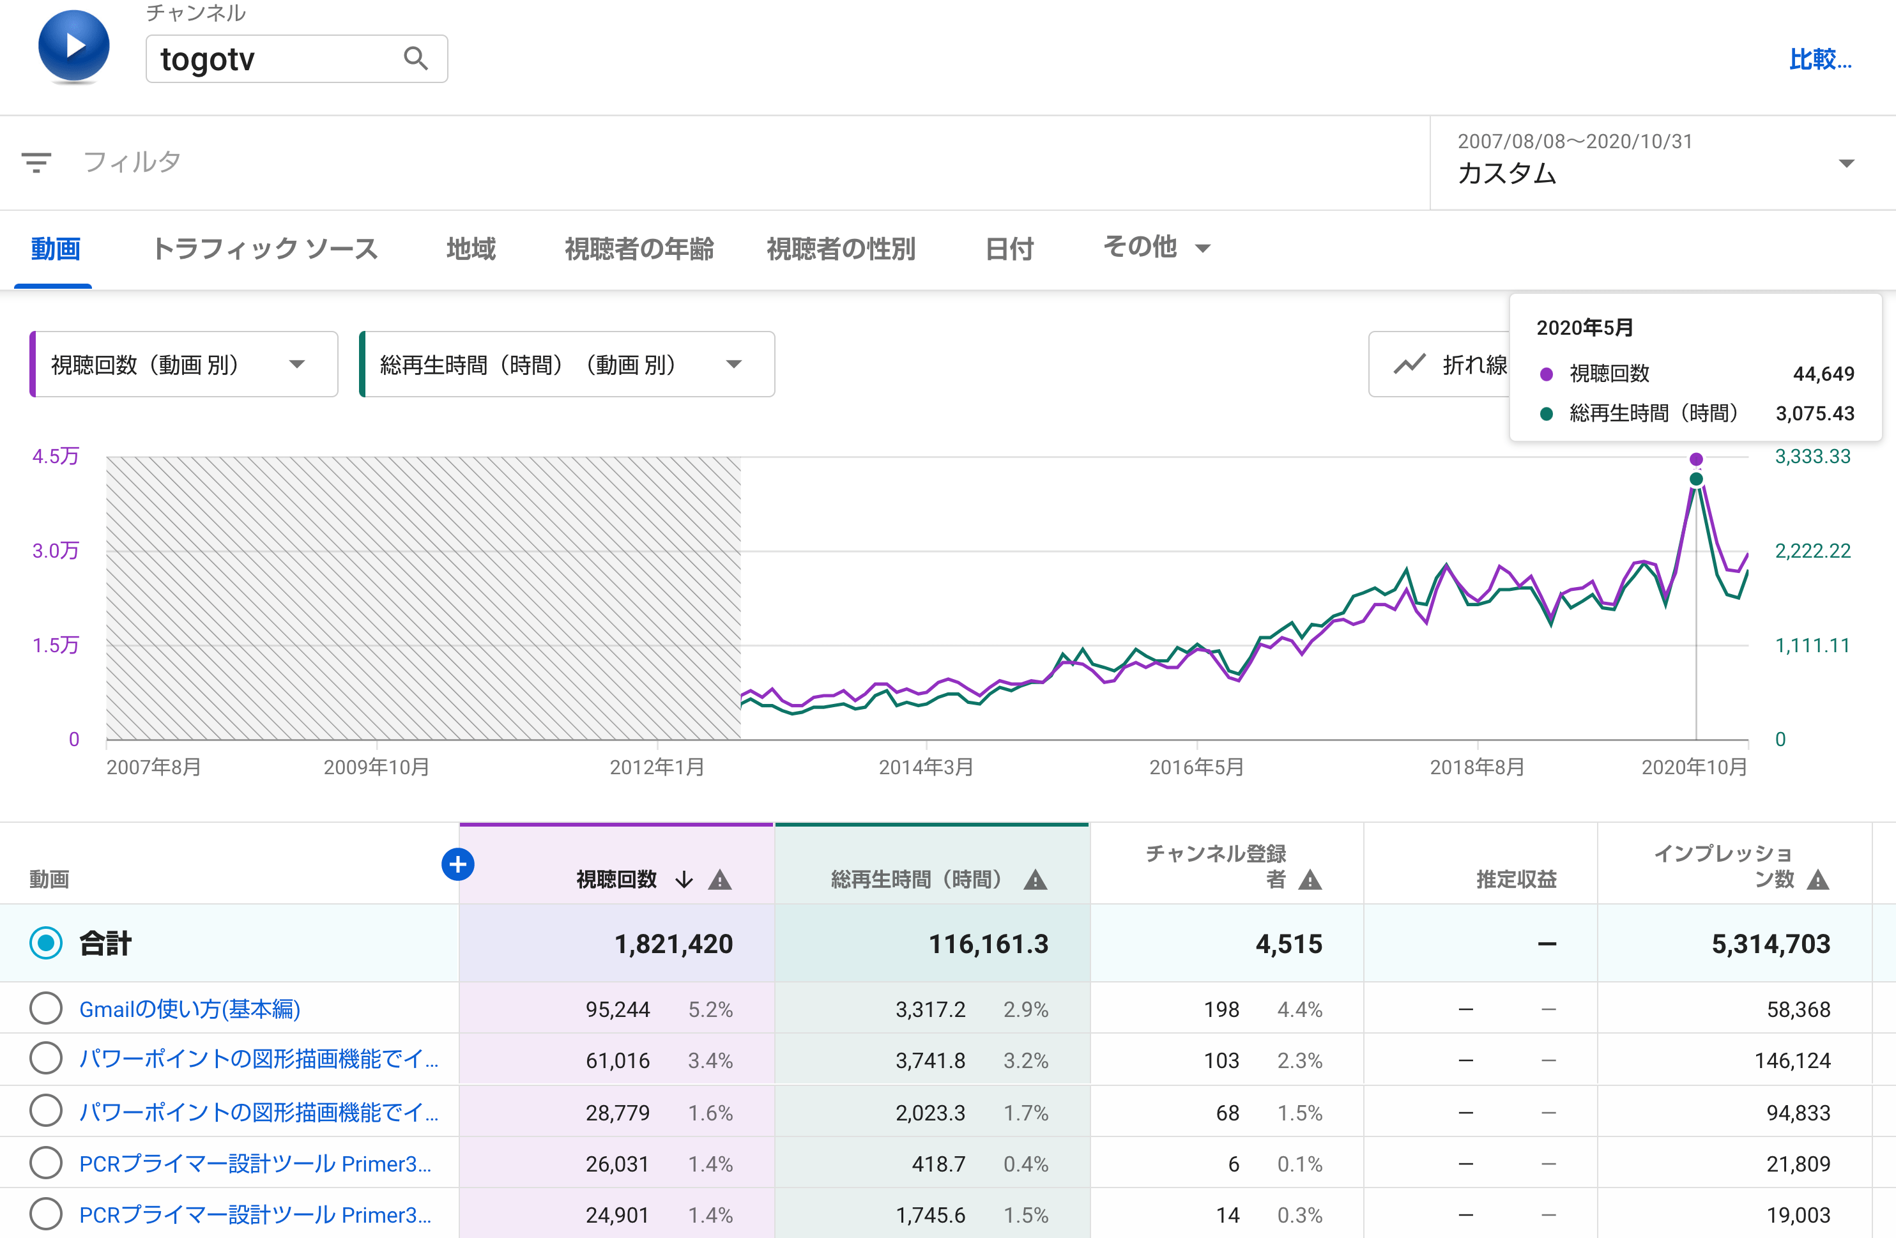1896x1238 pixels.
Task: Open the カスタム date range dropdown
Action: click(1846, 164)
